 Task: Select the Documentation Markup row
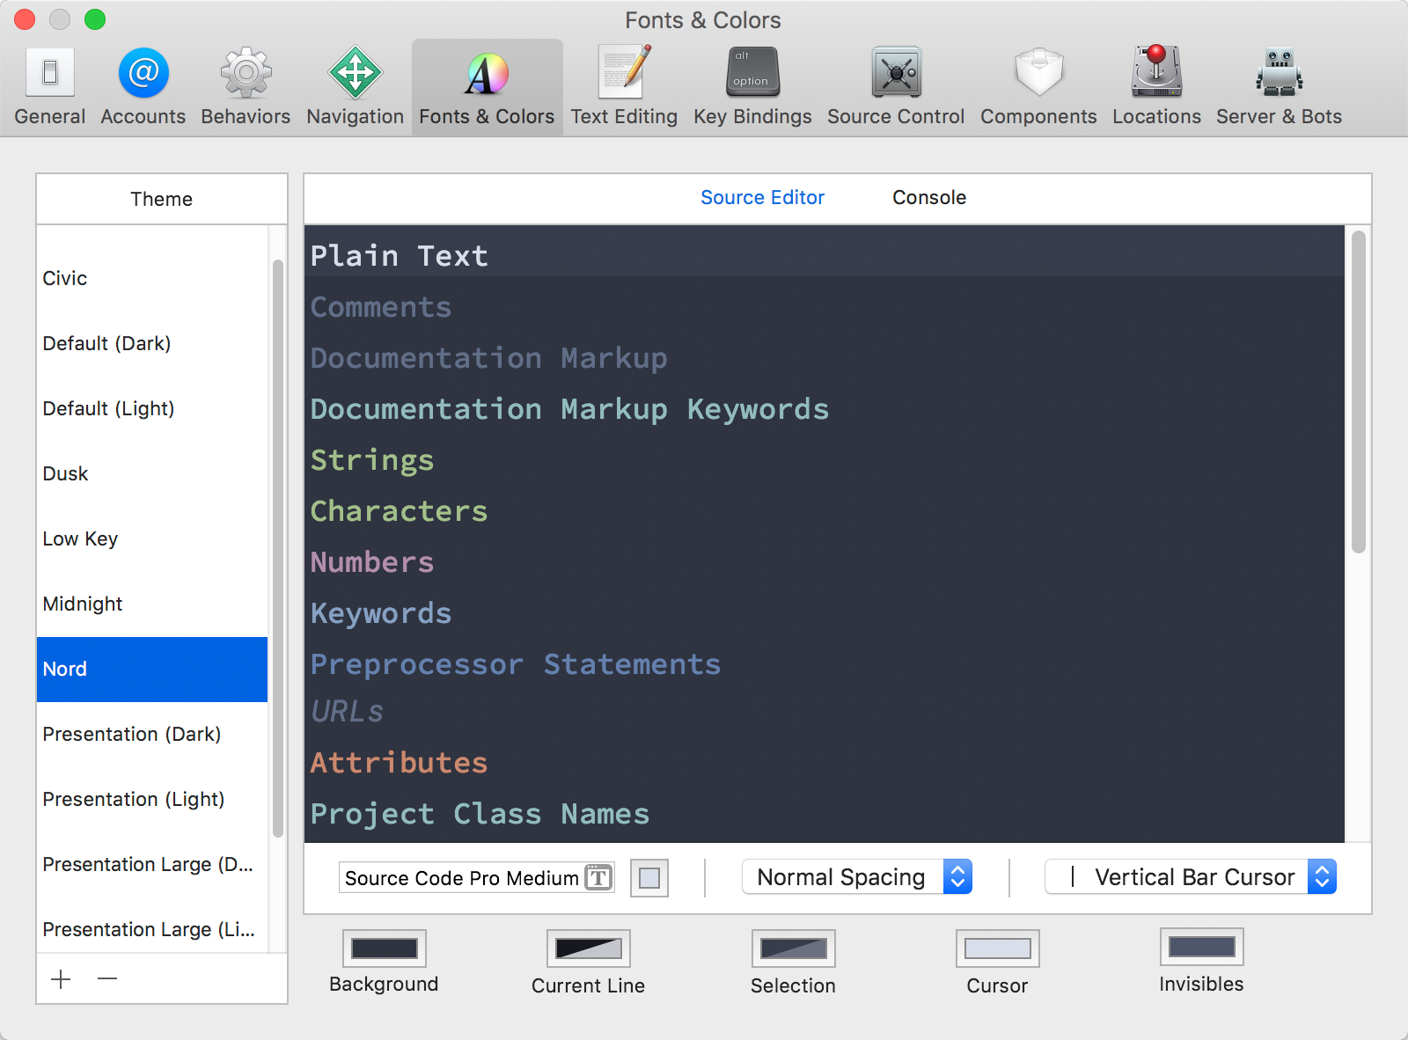(825, 357)
